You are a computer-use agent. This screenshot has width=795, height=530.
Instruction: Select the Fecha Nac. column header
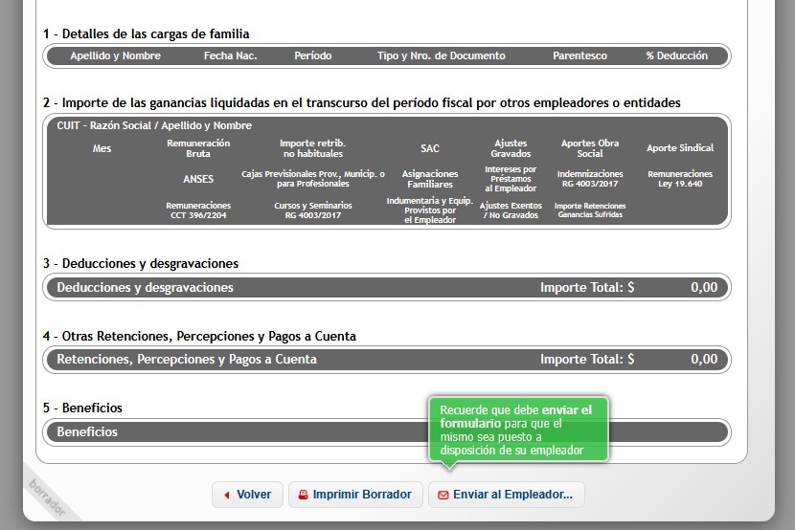coord(230,55)
